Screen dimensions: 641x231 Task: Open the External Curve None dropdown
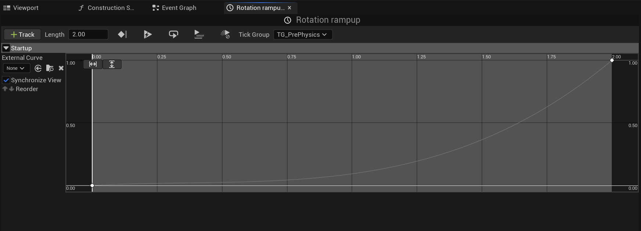15,68
